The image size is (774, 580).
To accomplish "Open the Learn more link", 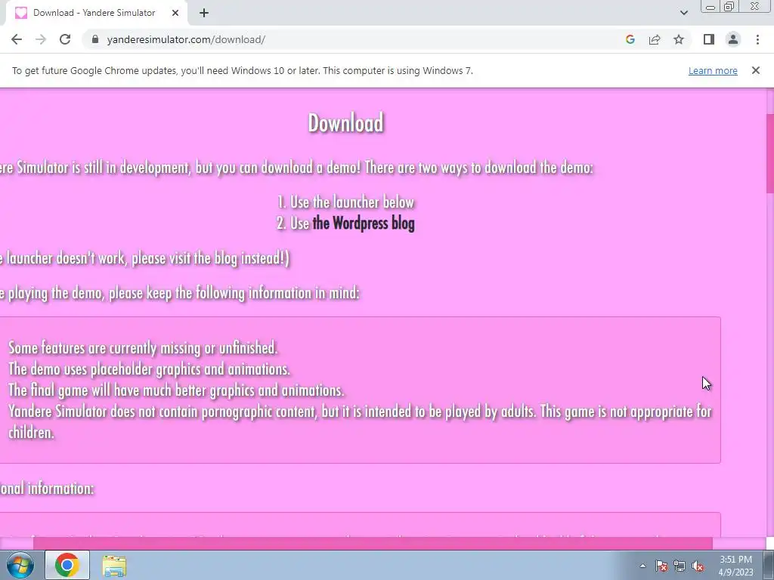I will click(x=713, y=70).
